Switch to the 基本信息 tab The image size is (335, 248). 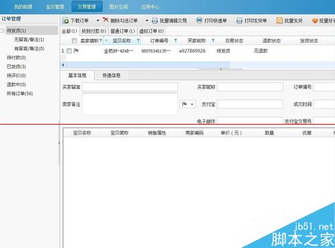click(x=77, y=75)
